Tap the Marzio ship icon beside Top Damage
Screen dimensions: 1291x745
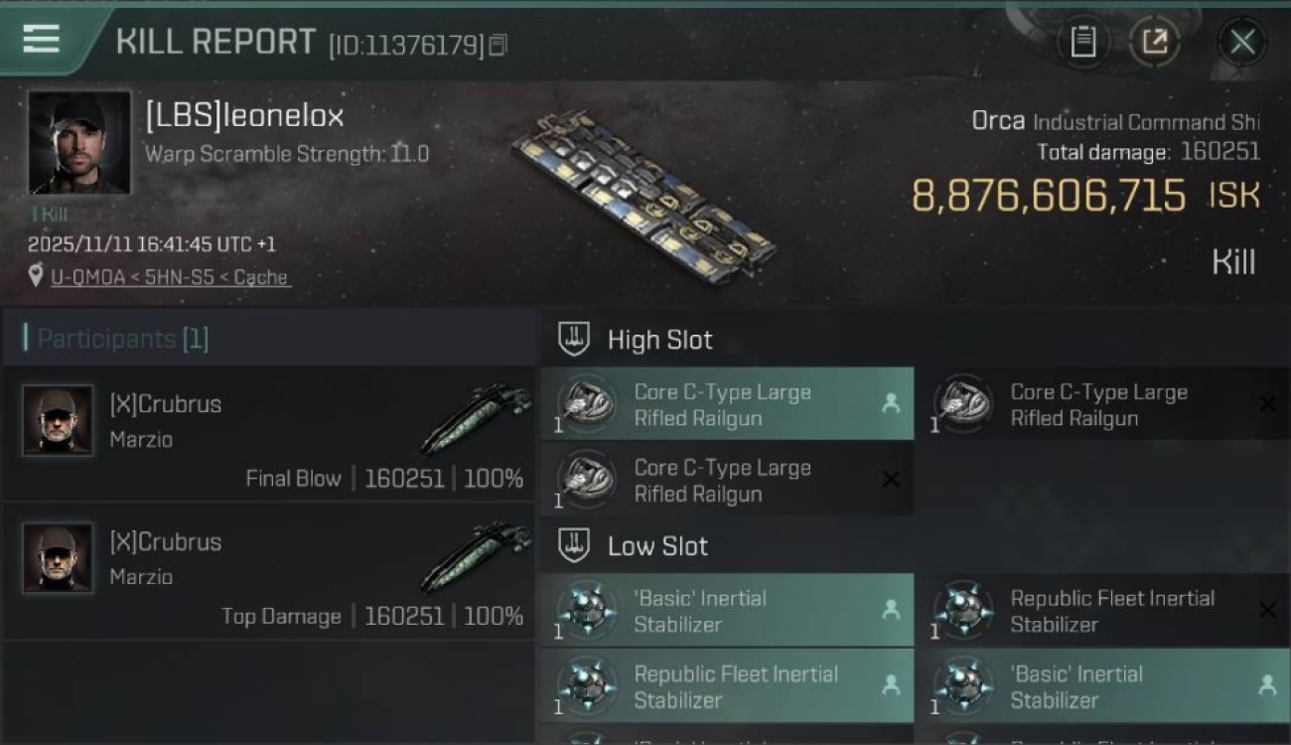click(475, 554)
